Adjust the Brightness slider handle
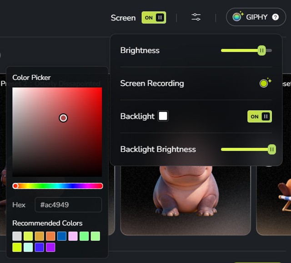 pyautogui.click(x=262, y=50)
